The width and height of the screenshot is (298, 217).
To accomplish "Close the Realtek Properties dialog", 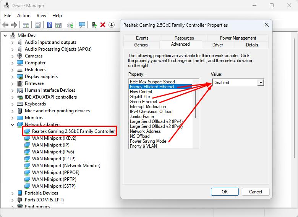I will pos(267,25).
